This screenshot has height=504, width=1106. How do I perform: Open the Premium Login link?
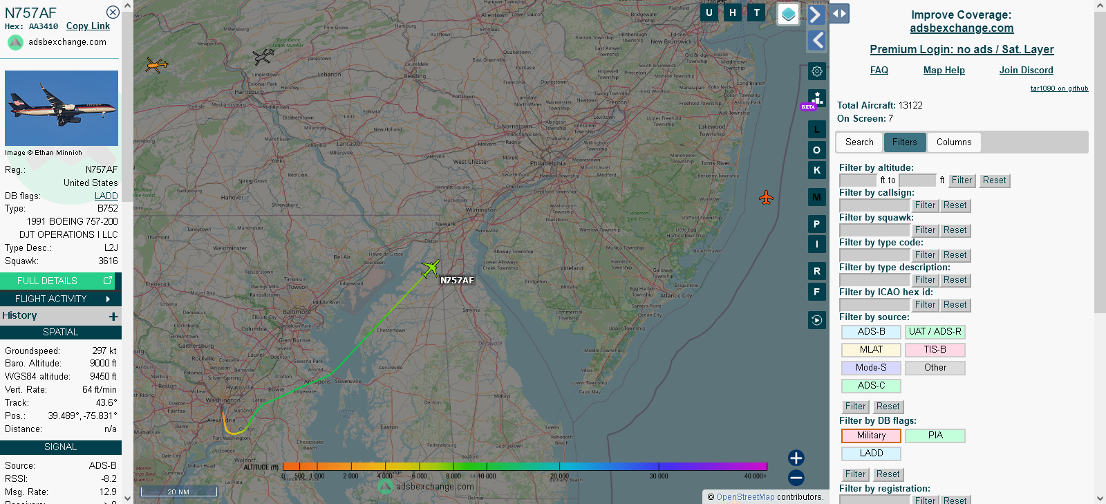point(962,50)
